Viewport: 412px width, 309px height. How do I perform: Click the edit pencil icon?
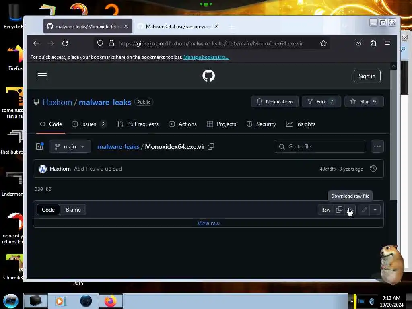[364, 210]
